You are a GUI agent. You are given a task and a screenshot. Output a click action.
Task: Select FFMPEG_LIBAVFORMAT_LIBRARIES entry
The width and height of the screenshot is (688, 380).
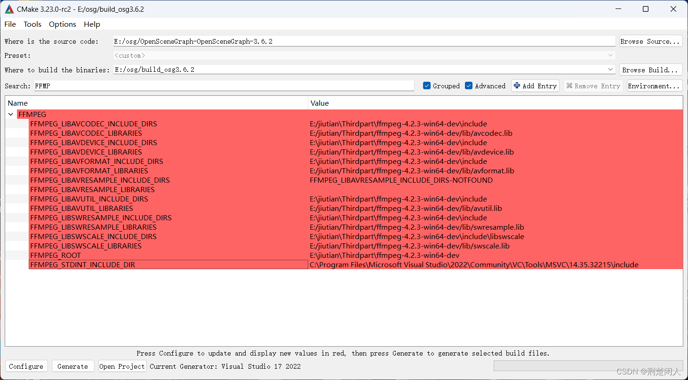[x=89, y=171]
